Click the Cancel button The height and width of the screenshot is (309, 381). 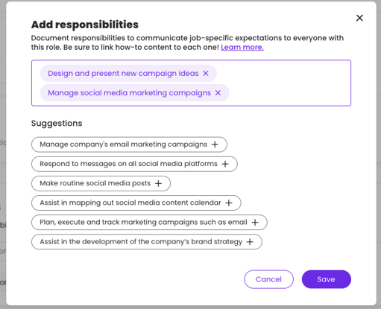pyautogui.click(x=268, y=279)
